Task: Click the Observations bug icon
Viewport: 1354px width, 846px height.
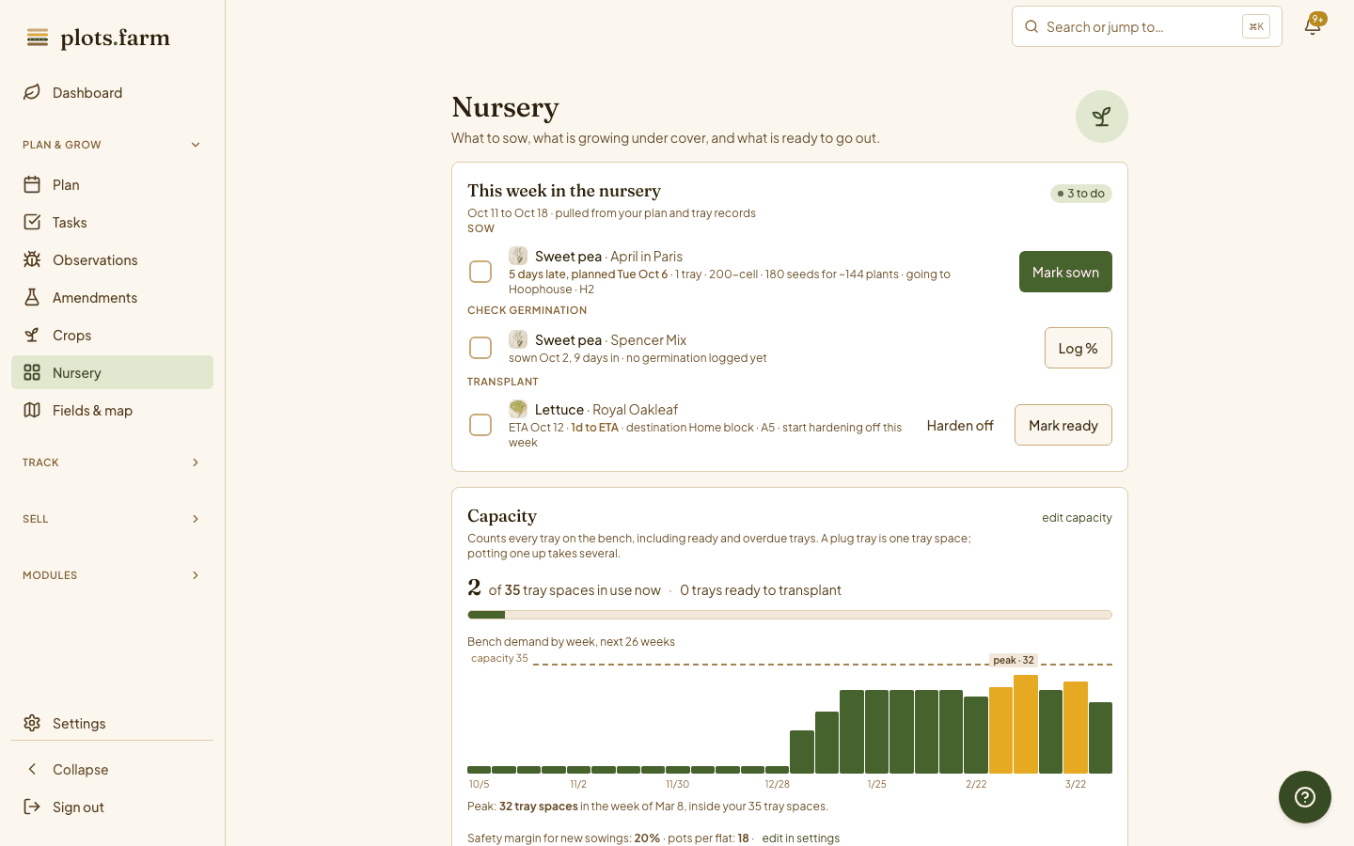Action: click(32, 259)
